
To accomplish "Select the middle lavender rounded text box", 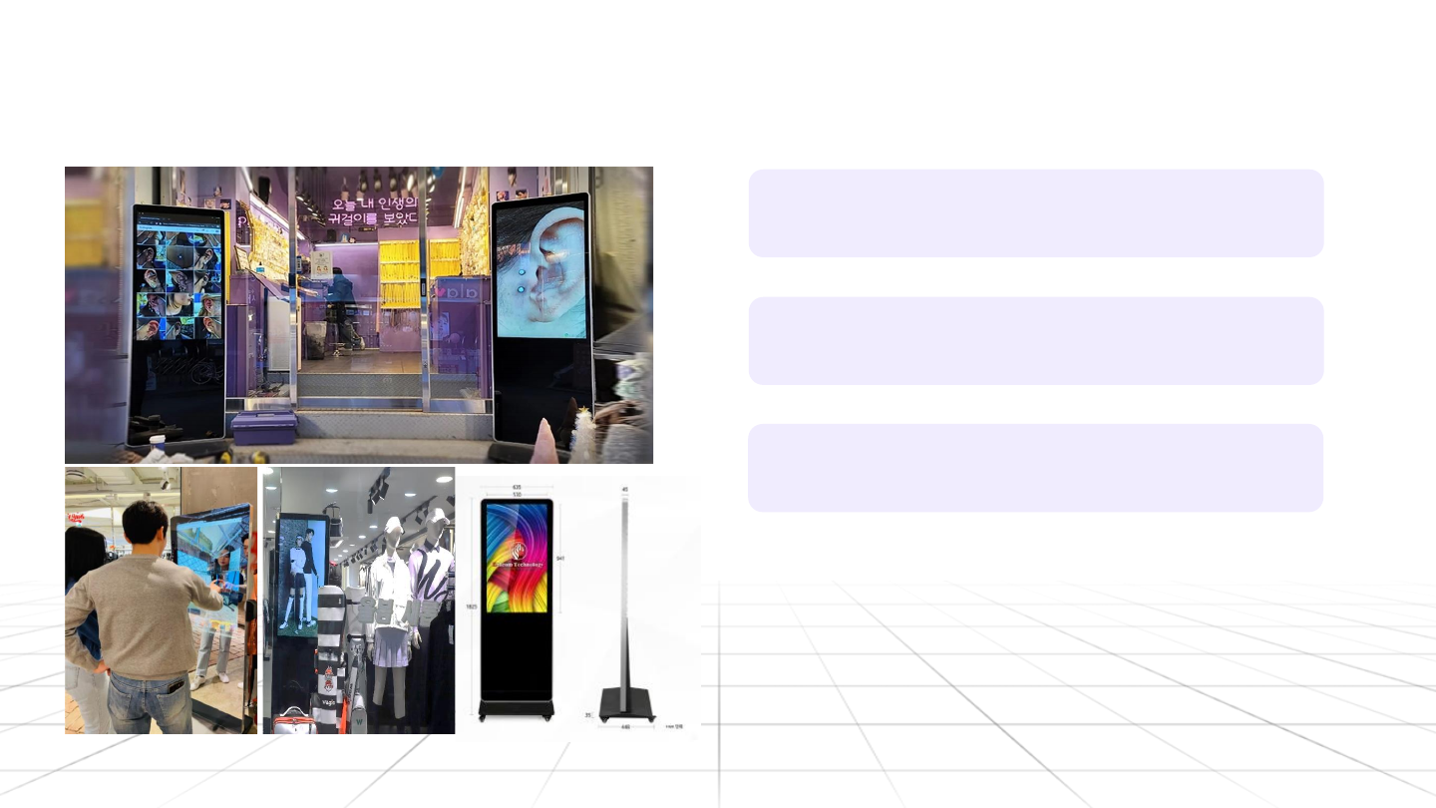I will [x=1035, y=340].
